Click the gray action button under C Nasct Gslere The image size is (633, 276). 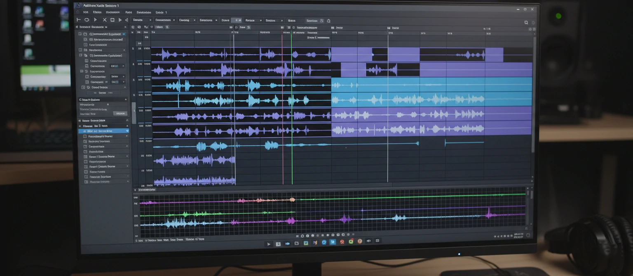pyautogui.click(x=120, y=113)
